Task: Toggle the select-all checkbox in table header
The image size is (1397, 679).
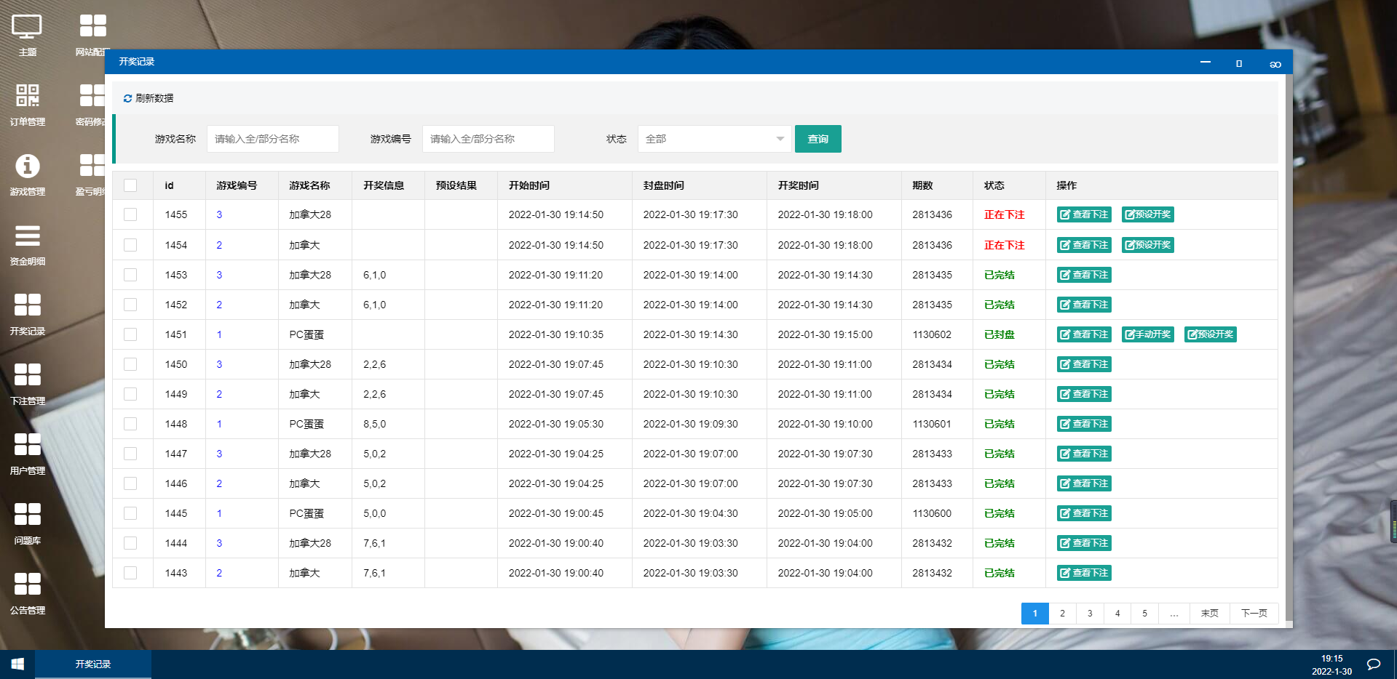Action: click(130, 185)
